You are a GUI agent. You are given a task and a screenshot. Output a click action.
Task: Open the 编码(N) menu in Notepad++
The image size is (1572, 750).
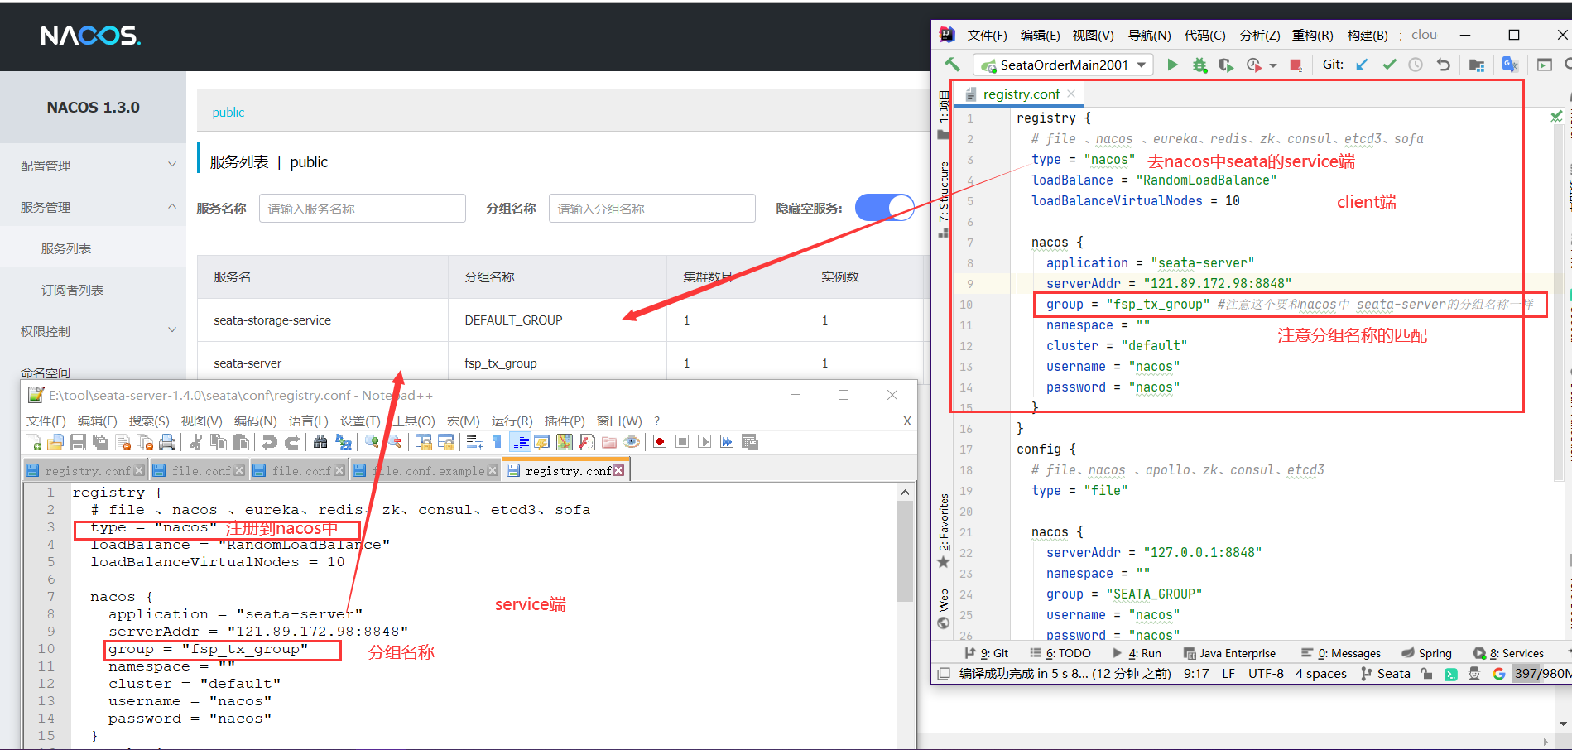click(256, 421)
